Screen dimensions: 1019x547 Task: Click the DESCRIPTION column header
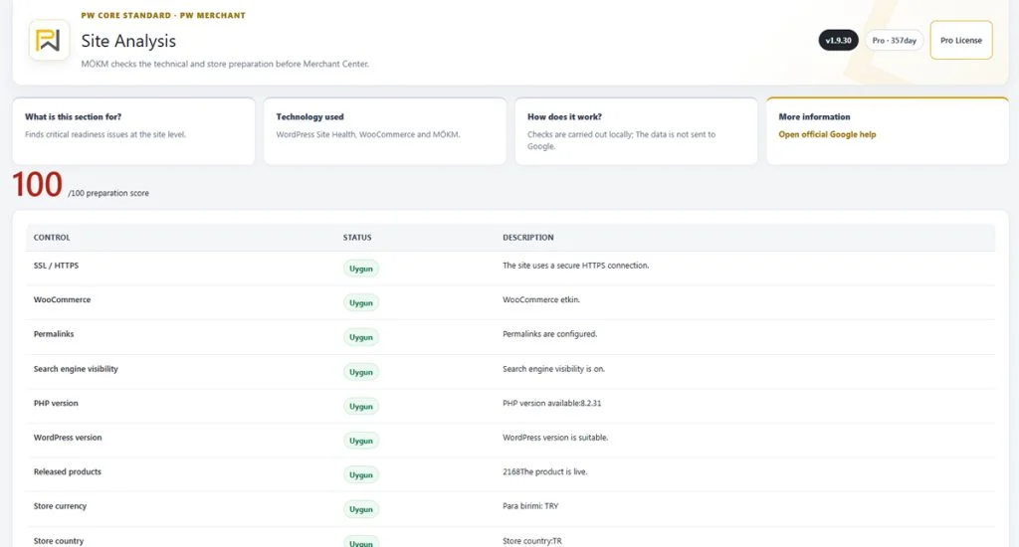pos(527,238)
